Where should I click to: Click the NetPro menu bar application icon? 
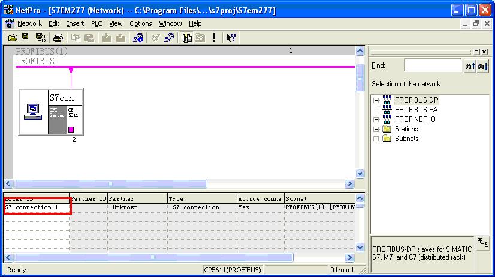(x=9, y=23)
